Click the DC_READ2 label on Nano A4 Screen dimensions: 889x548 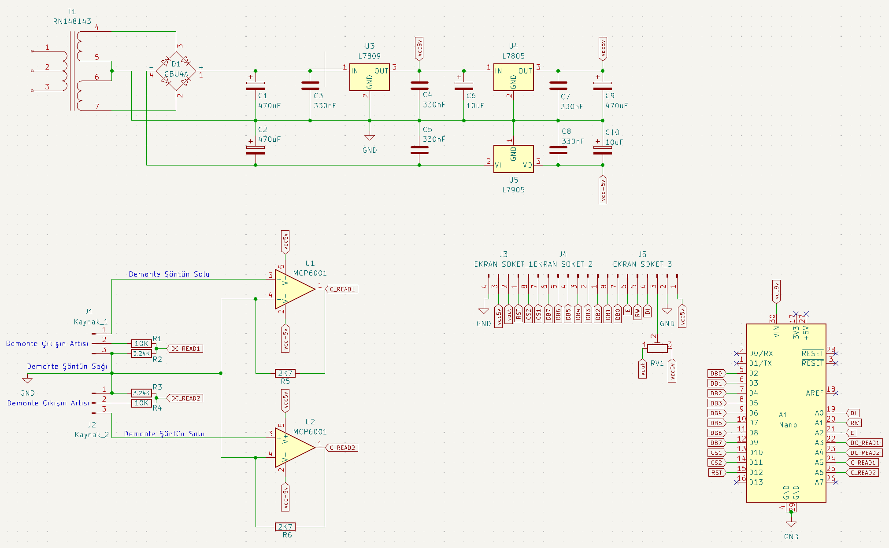point(864,452)
